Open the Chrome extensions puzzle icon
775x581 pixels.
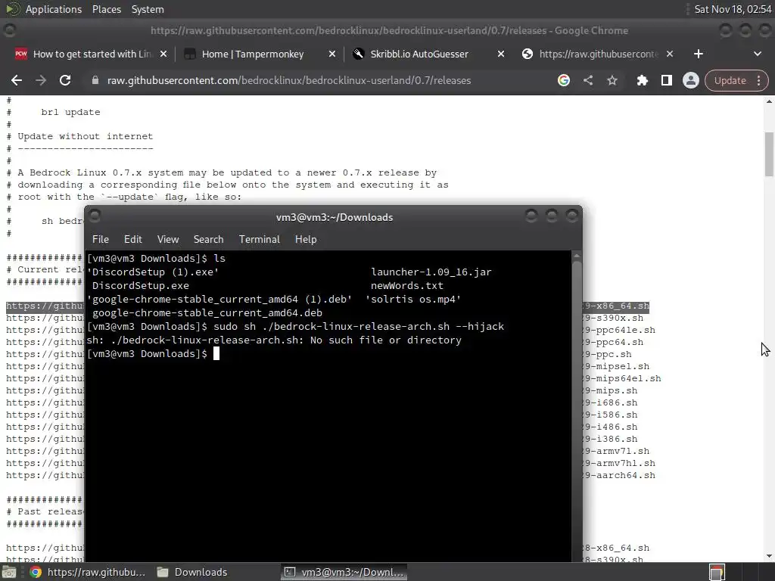pyautogui.click(x=642, y=80)
